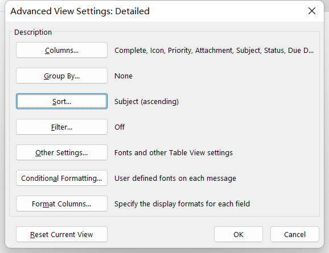Confirm the settings with OK
This screenshot has height=253, width=329.
pyautogui.click(x=238, y=234)
